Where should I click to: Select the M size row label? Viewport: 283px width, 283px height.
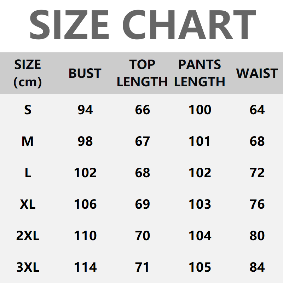[28, 141]
